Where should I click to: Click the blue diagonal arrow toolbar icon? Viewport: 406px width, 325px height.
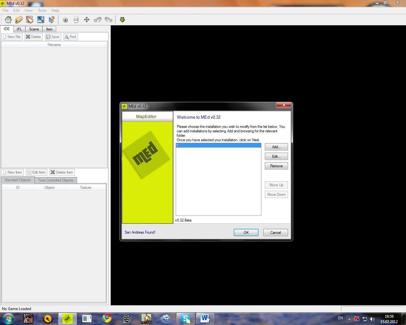(x=41, y=20)
